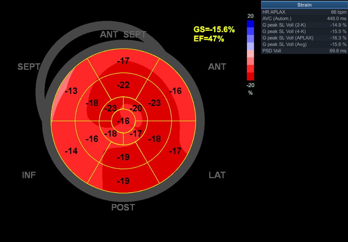The image size is (348, 242).
Task: Click the yellow GS=-15.6% readout
Action: [214, 29]
